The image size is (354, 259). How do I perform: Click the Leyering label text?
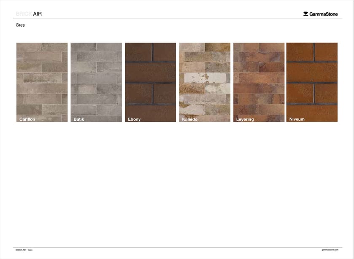pos(245,119)
